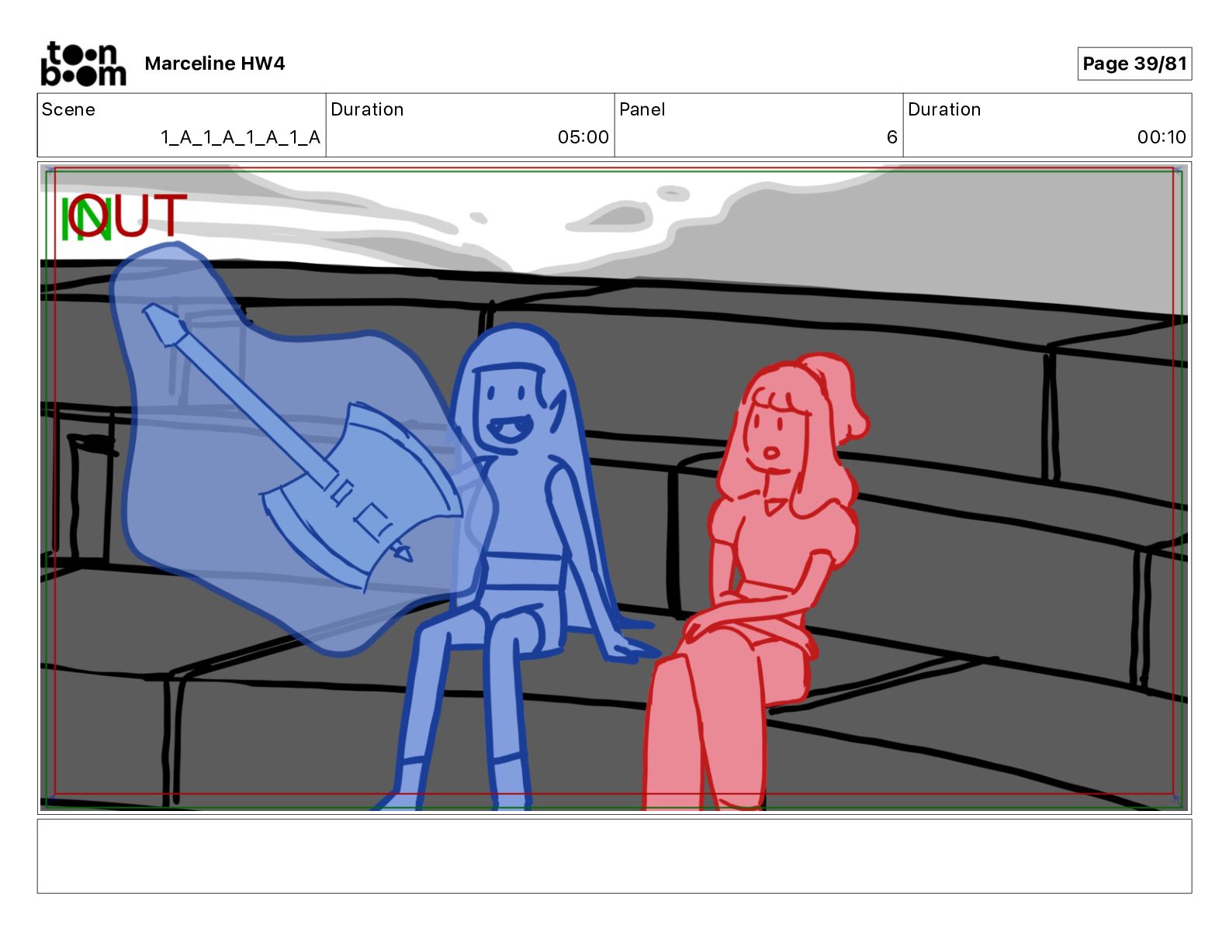
Task: Click the scene duration value '05:00'
Action: 583,137
